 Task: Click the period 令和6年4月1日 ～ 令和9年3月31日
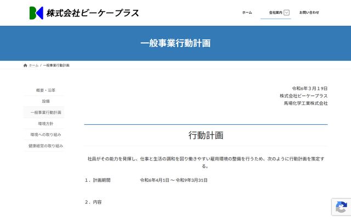174,180
